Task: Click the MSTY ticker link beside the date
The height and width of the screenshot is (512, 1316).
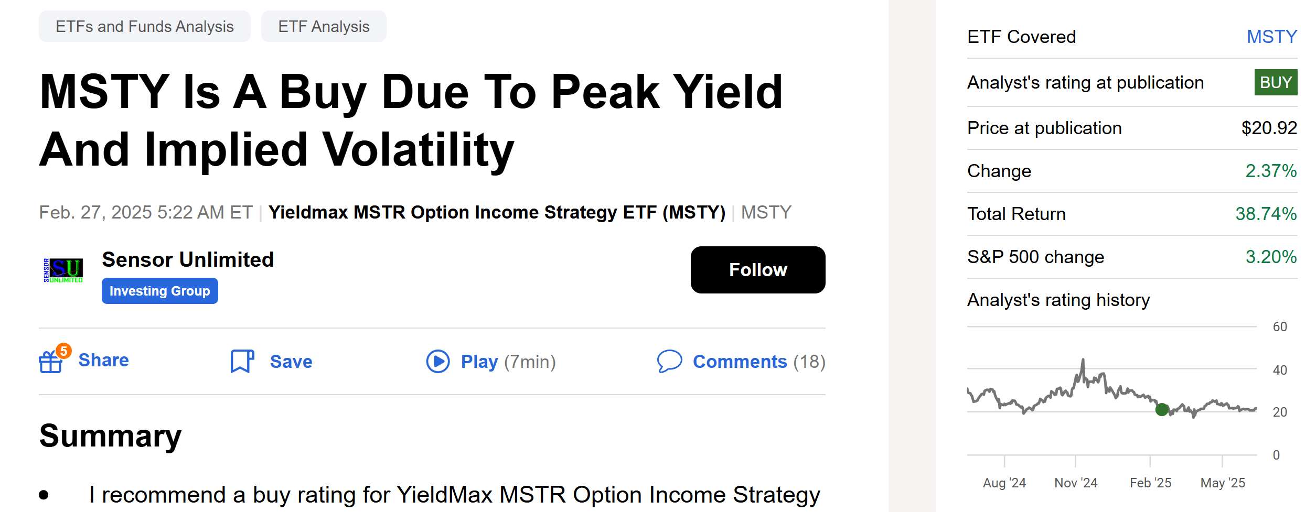Action: coord(766,212)
